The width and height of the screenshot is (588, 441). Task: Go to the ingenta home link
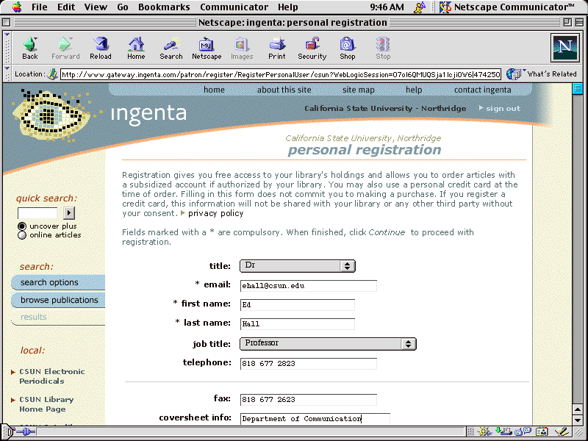coord(214,90)
